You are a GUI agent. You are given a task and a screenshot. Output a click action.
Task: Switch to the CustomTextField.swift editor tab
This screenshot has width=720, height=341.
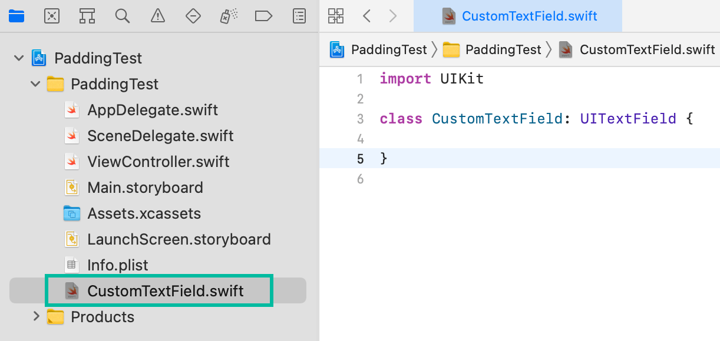[x=518, y=16]
